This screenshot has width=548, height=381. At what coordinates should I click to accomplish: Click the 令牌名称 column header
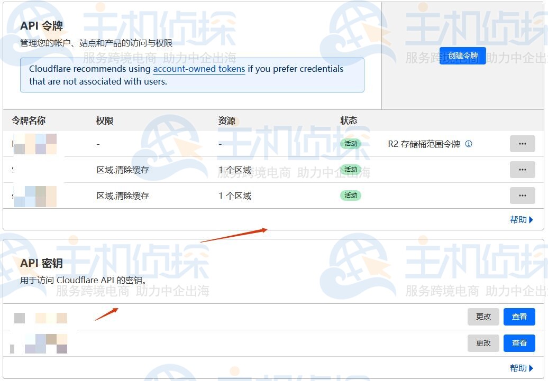coord(29,120)
